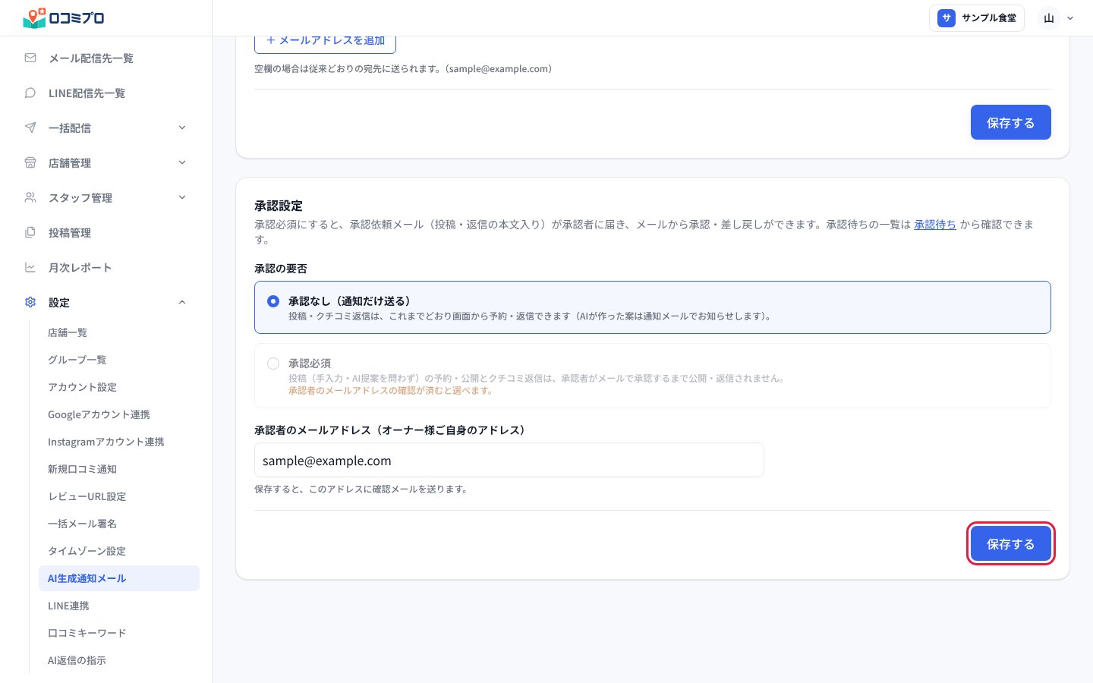Follow the 承認待ち link
This screenshot has height=683, width=1093.
click(934, 225)
